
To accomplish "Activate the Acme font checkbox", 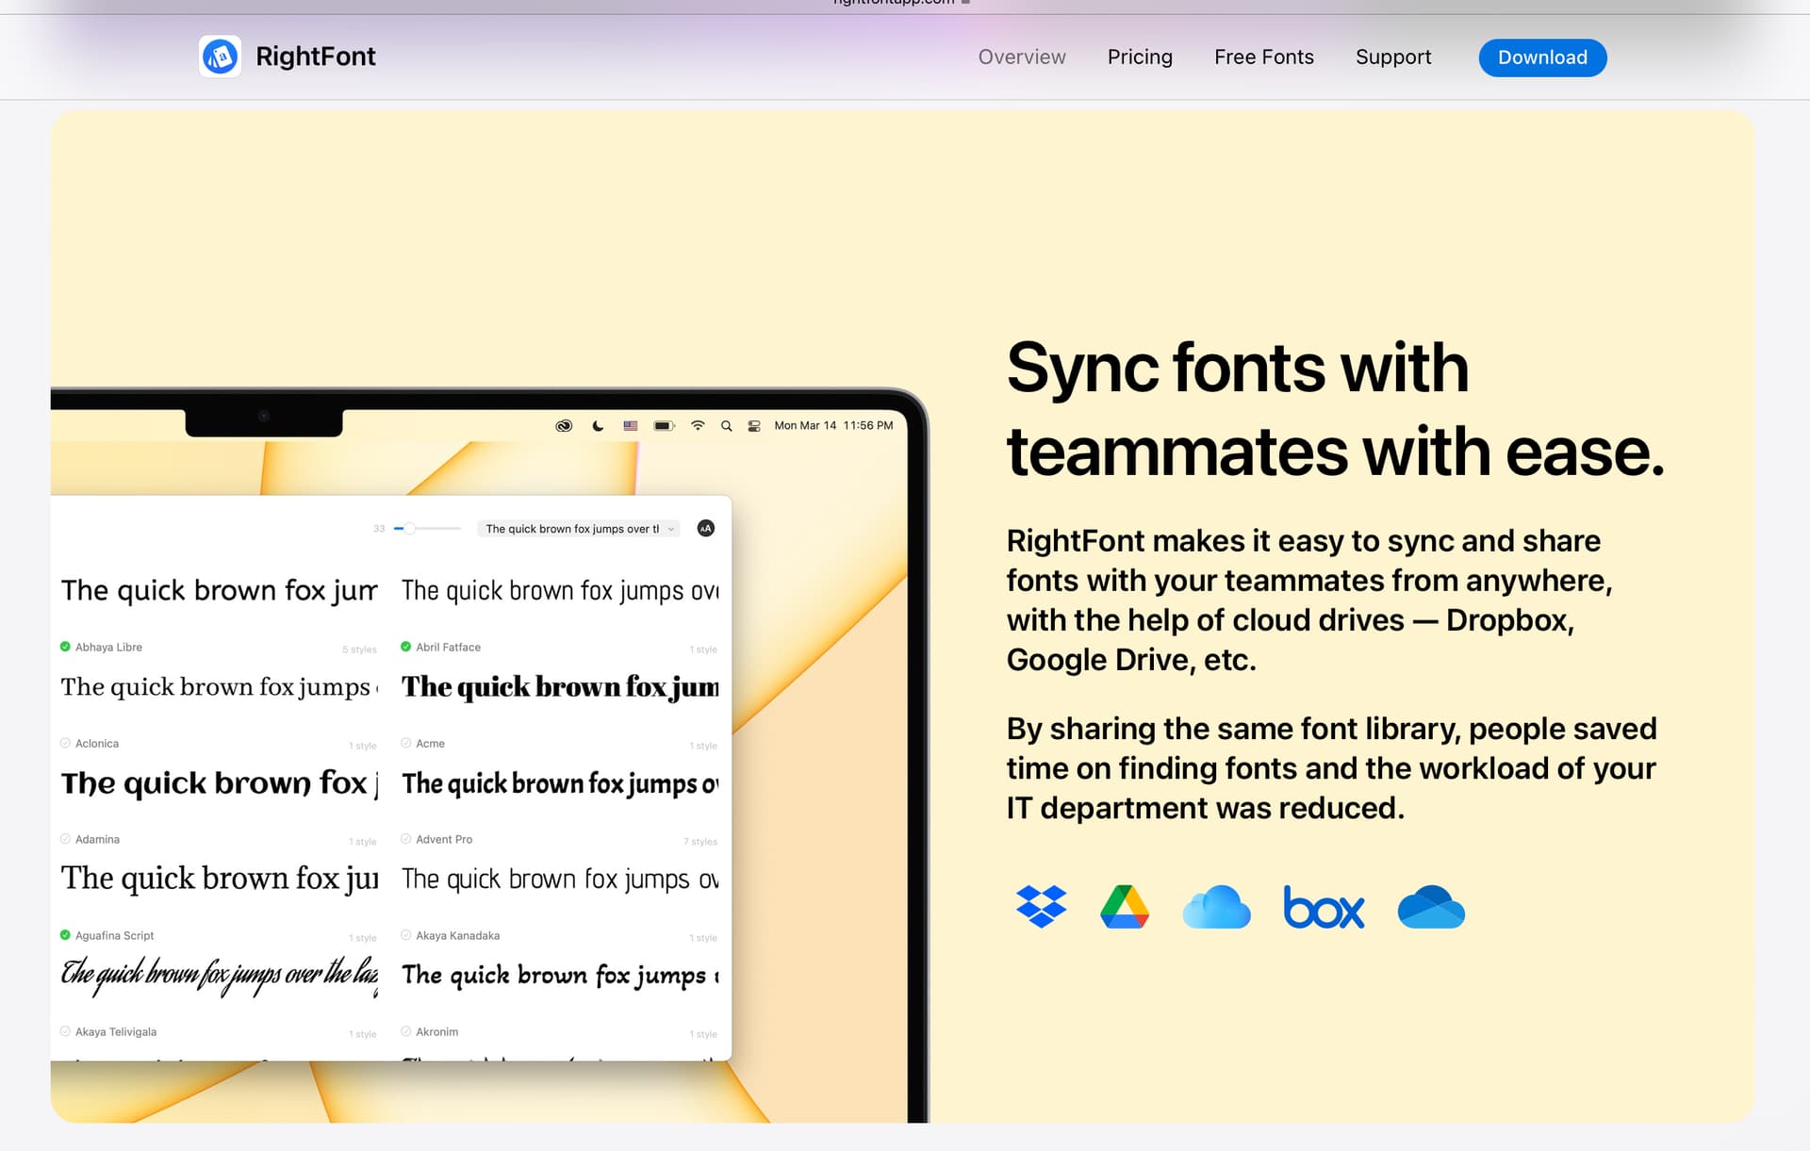I will click(405, 743).
